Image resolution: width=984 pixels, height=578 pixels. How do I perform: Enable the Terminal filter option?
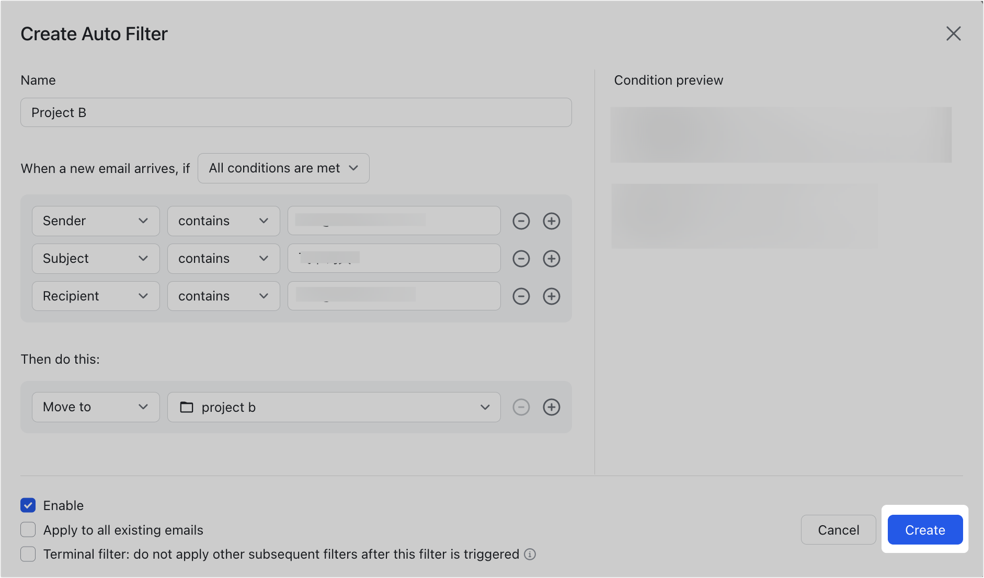pos(28,554)
